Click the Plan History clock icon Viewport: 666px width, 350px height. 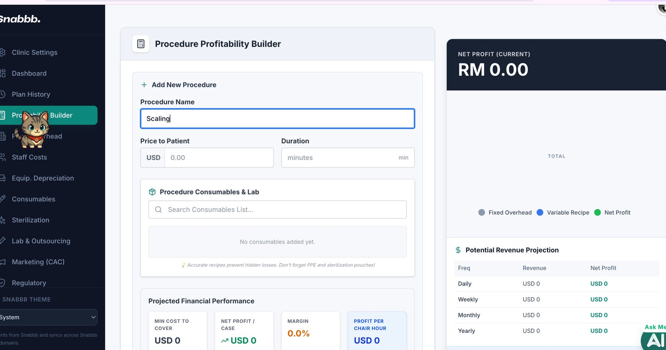(2, 94)
